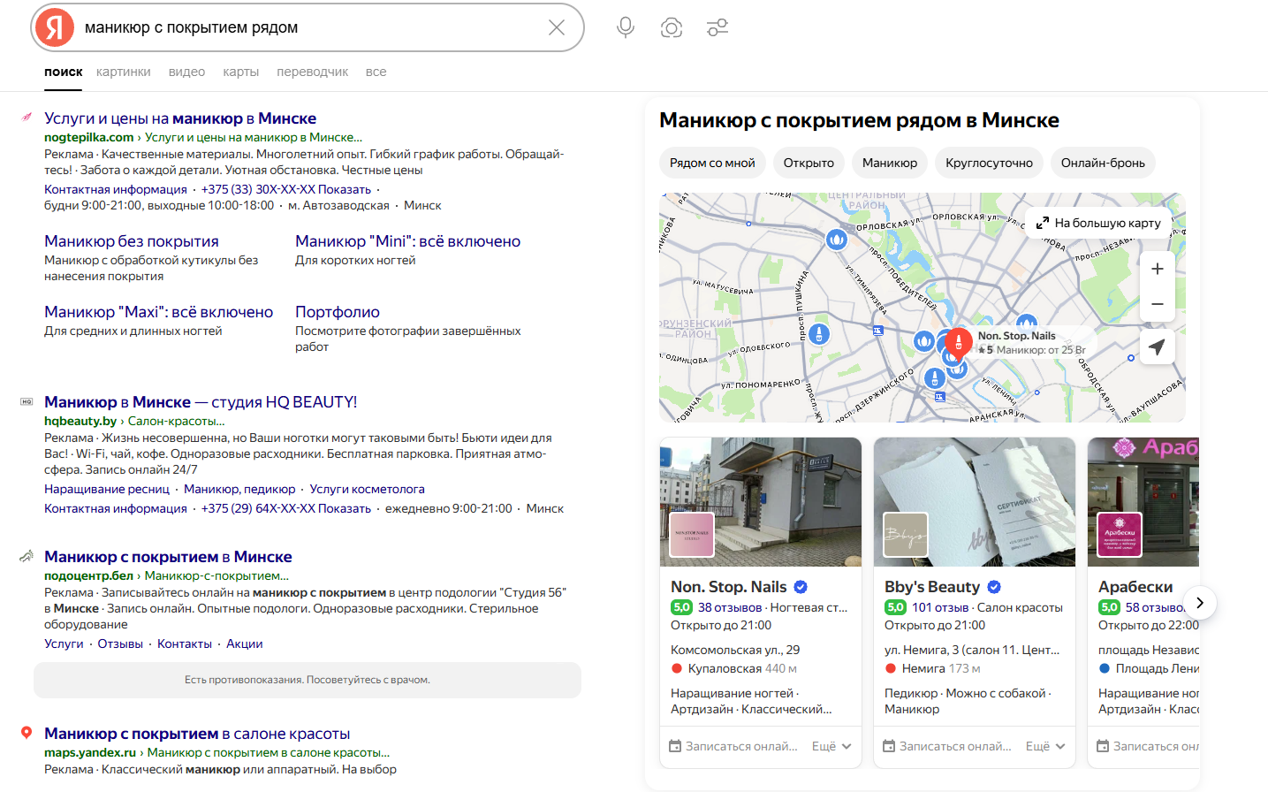Open Маникюр без покрытия sitelink

tap(132, 241)
